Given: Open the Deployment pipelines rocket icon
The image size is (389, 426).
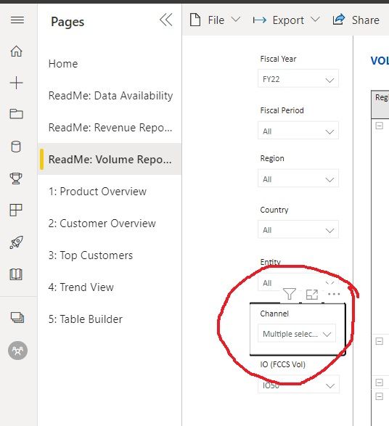Looking at the screenshot, I should pyautogui.click(x=16, y=242).
